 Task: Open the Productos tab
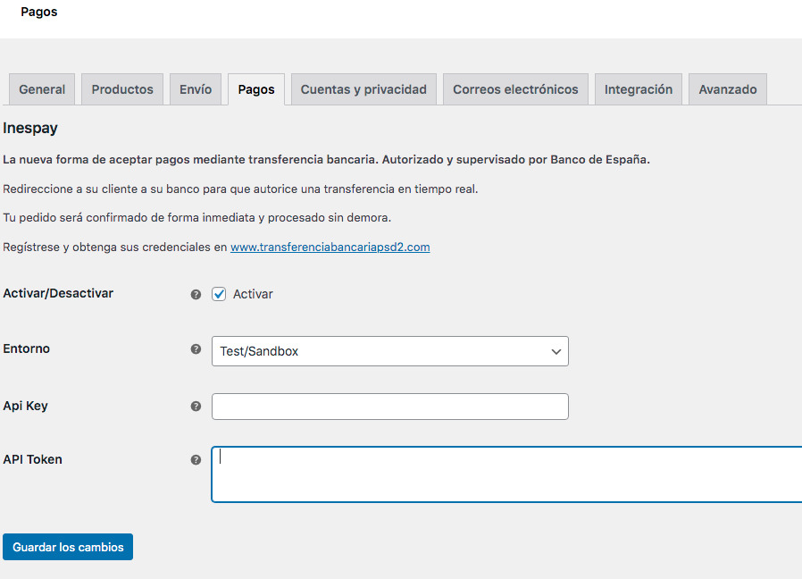(x=122, y=89)
